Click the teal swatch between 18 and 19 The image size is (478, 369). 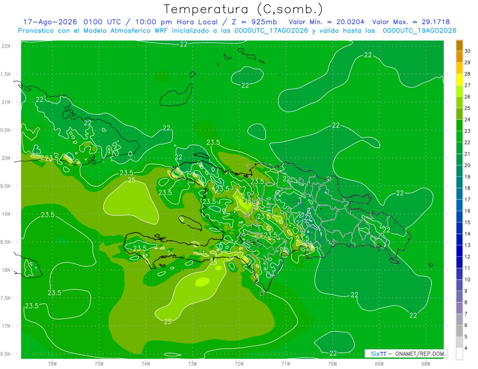click(459, 182)
